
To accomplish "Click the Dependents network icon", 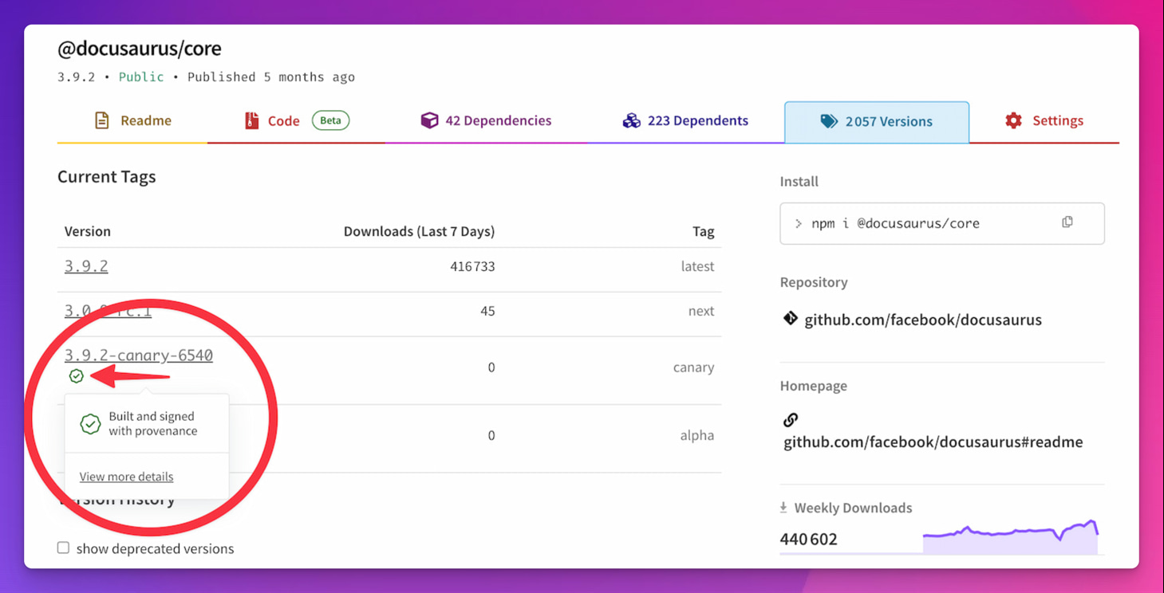I will pyautogui.click(x=631, y=120).
